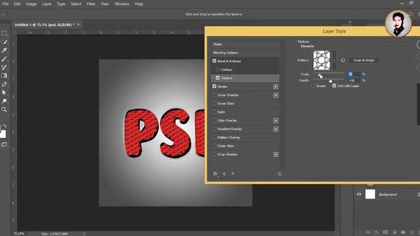The image size is (420, 236).
Task: Toggle Quick Mask mode icon
Action: 4,145
